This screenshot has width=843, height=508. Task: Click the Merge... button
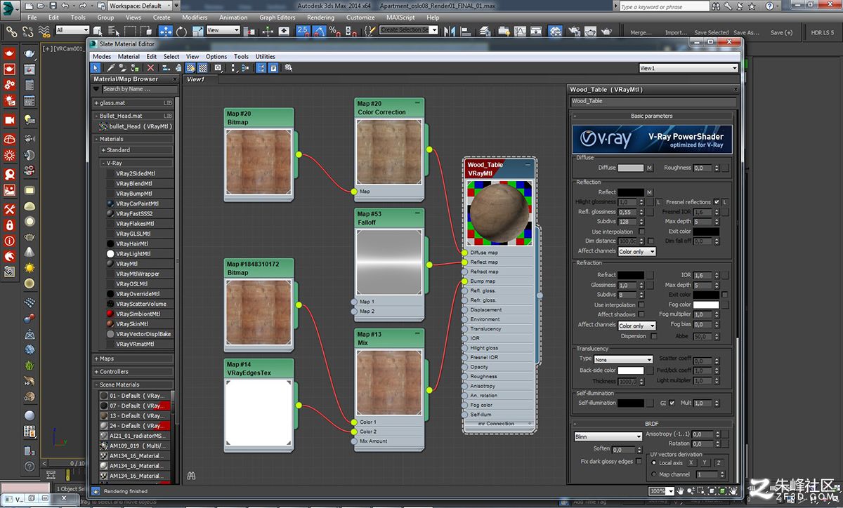(641, 32)
